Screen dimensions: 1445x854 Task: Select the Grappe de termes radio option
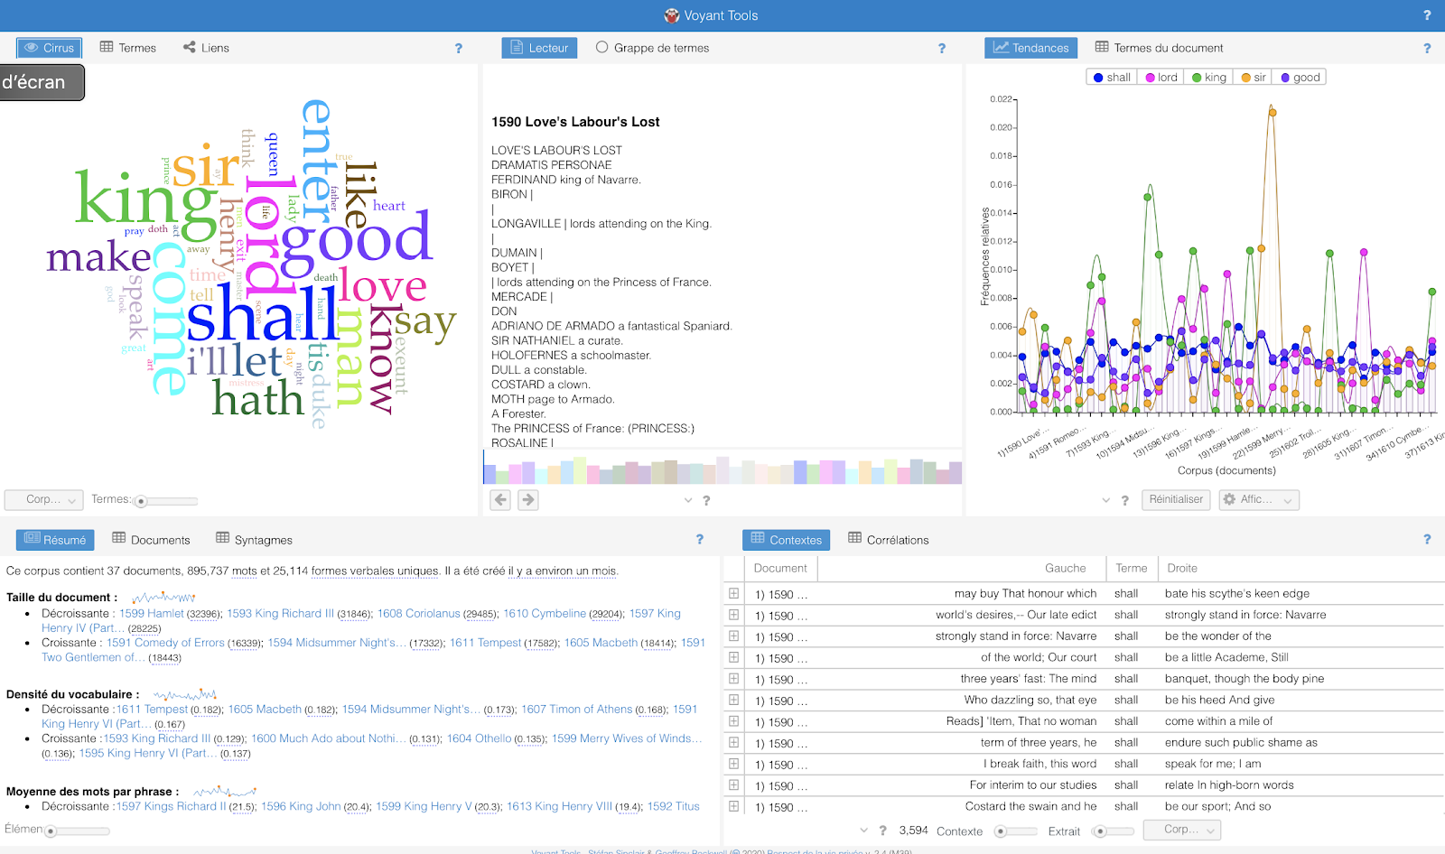click(602, 48)
